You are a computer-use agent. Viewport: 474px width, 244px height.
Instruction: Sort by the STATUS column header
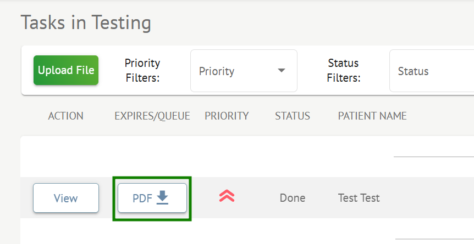293,116
